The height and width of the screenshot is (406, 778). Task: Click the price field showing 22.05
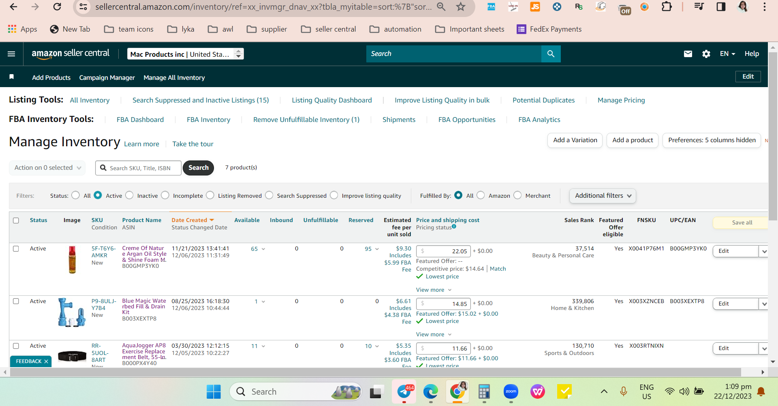(x=444, y=251)
